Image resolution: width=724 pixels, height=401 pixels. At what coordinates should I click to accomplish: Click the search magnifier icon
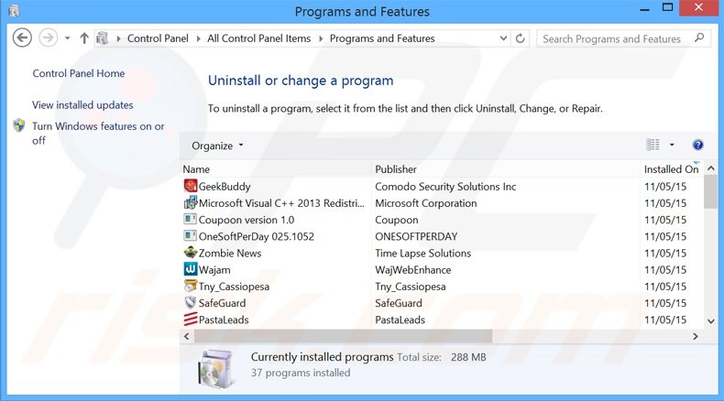click(699, 38)
